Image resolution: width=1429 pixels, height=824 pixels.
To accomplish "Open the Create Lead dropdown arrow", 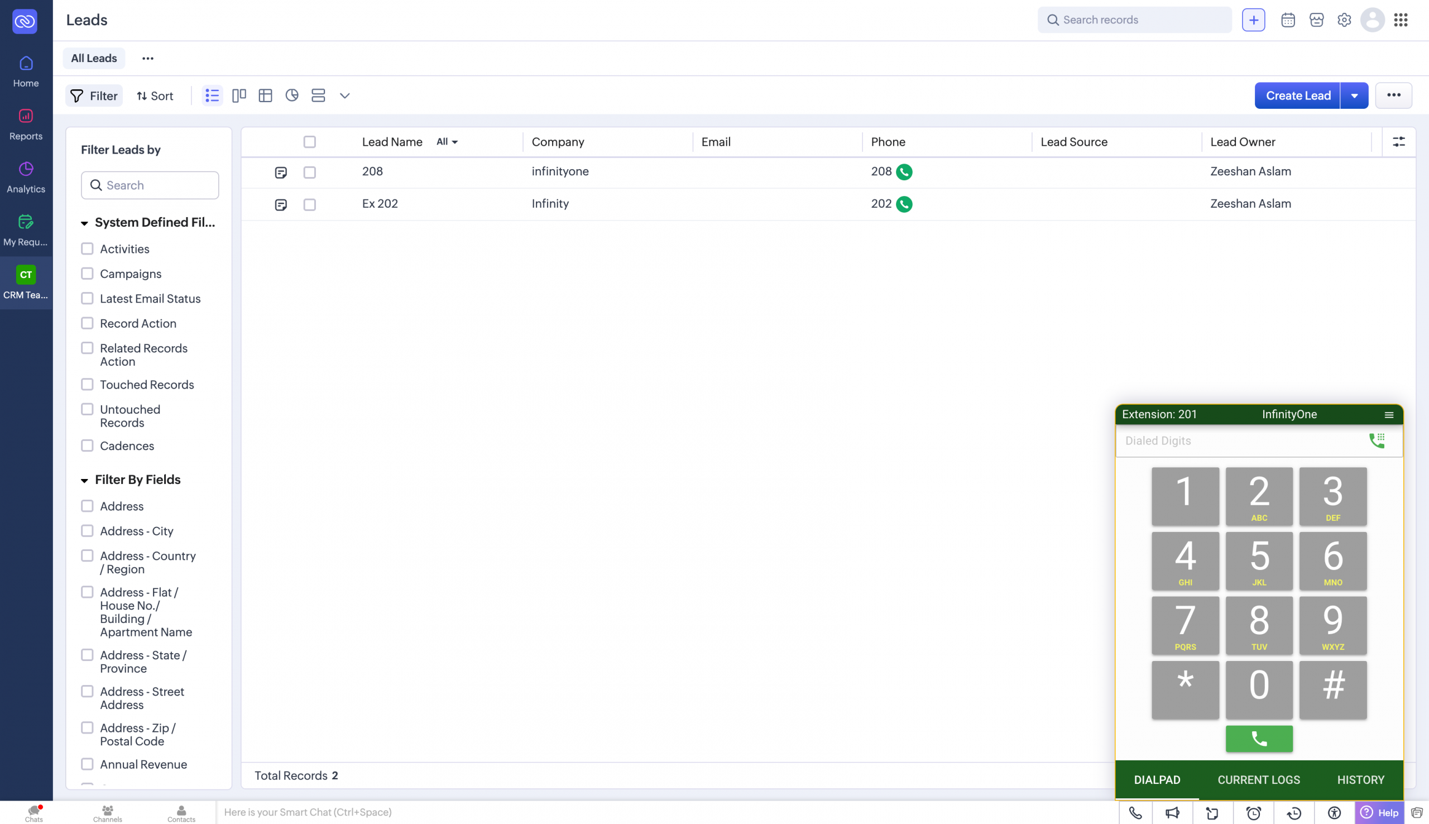I will coord(1354,95).
